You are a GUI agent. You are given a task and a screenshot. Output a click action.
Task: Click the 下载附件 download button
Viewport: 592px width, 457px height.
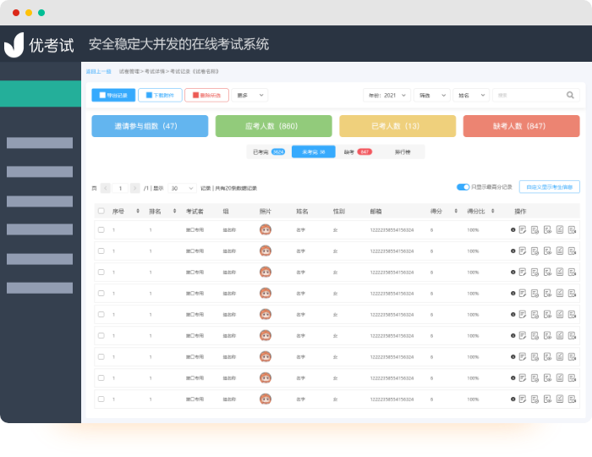(x=160, y=95)
